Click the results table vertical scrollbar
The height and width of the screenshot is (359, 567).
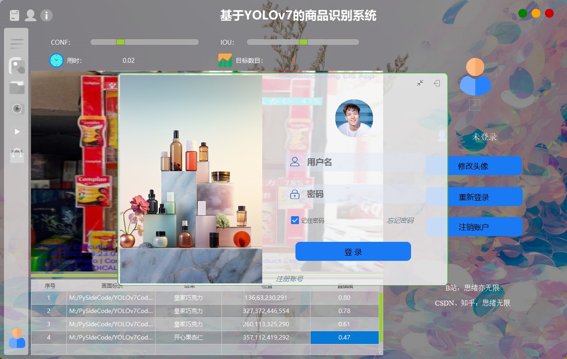pyautogui.click(x=381, y=317)
